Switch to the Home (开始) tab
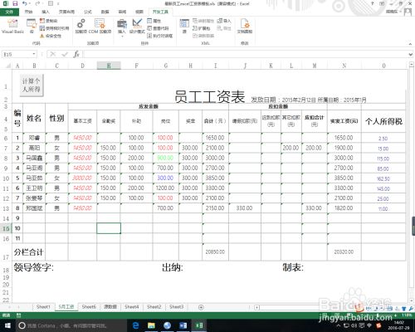The width and height of the screenshot is (415, 332). pos(28,12)
